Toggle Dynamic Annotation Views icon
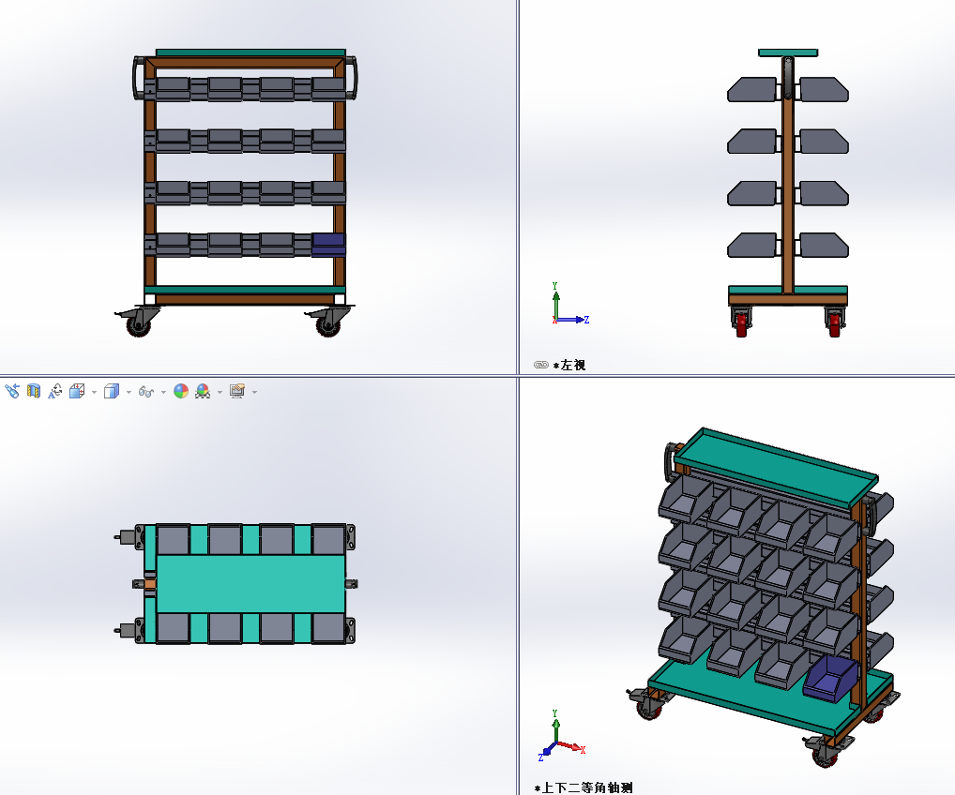This screenshot has height=795, width=955. (54, 392)
